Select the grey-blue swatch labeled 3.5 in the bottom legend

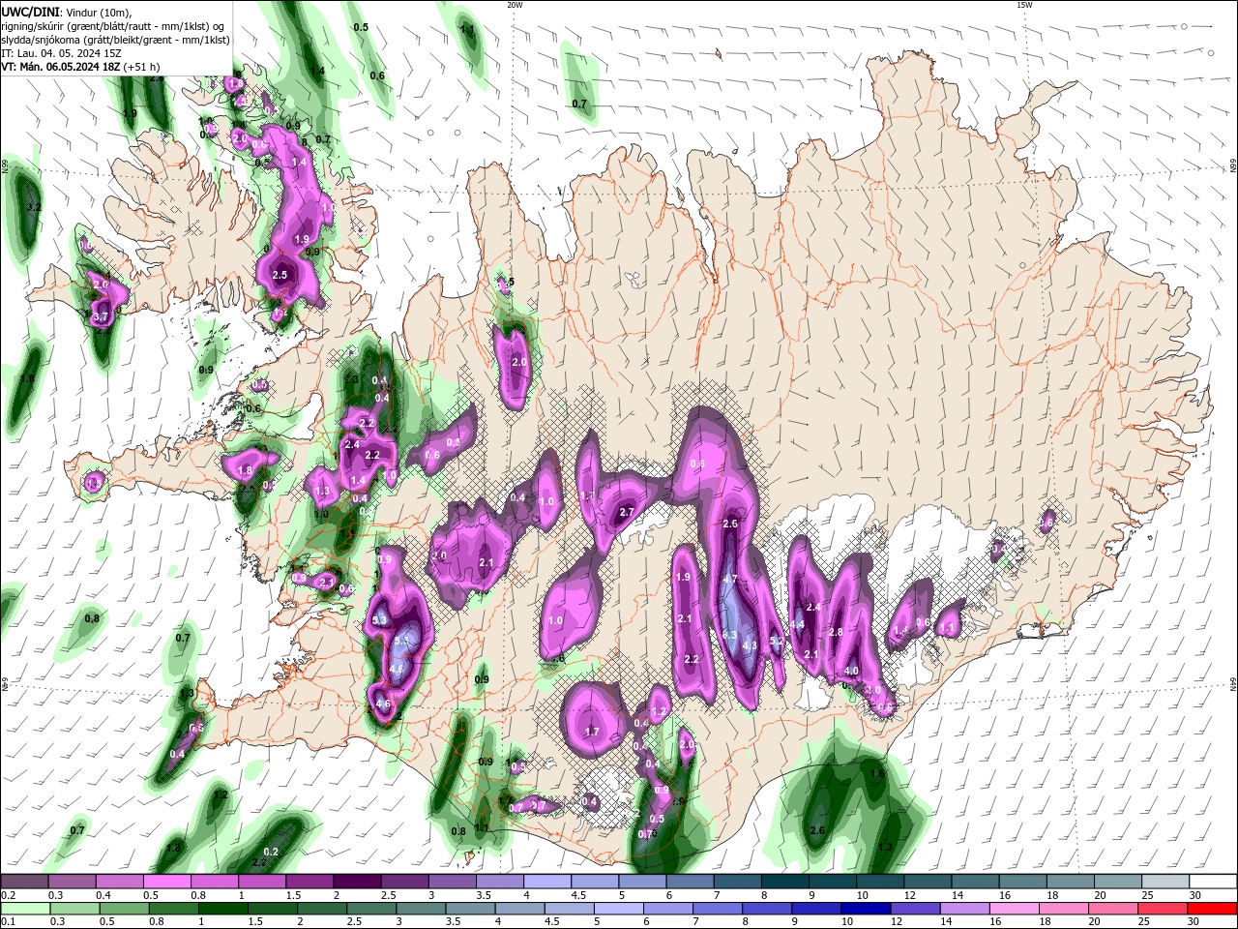coord(470,909)
